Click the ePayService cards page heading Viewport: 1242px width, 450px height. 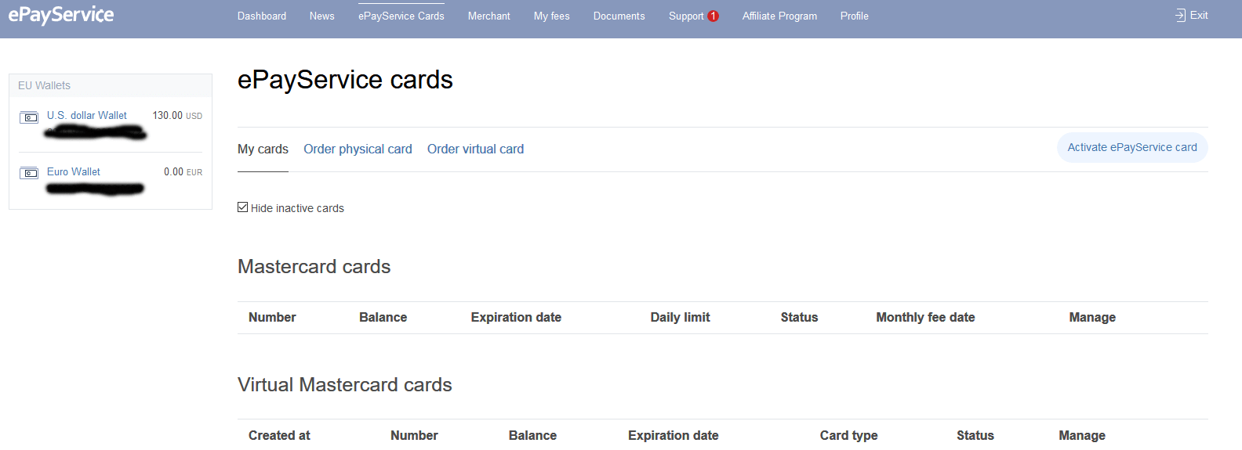coord(345,79)
